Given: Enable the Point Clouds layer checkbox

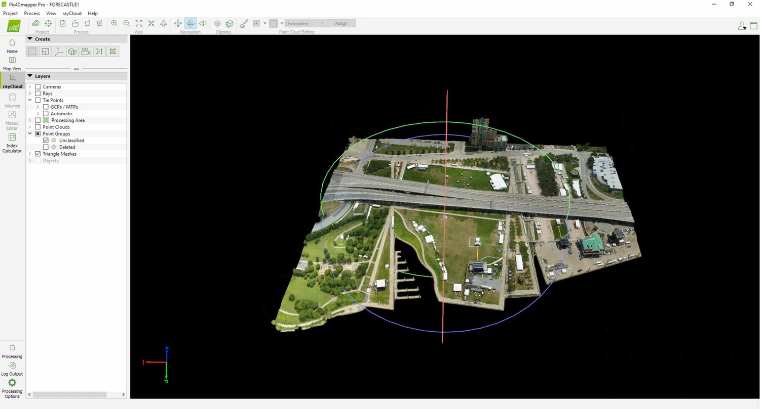Looking at the screenshot, I should coord(37,127).
